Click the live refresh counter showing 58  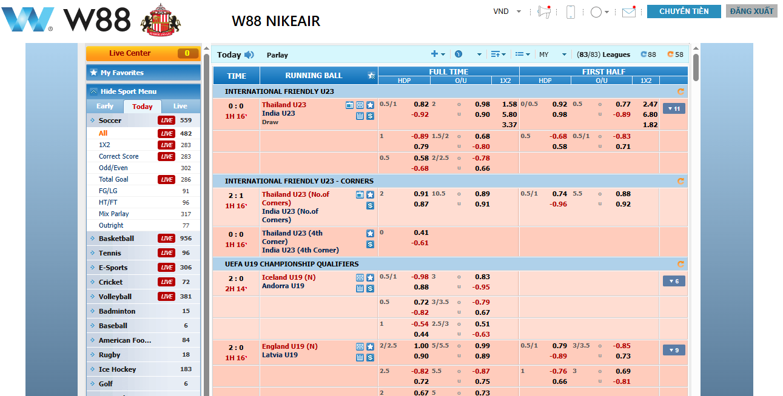675,54
